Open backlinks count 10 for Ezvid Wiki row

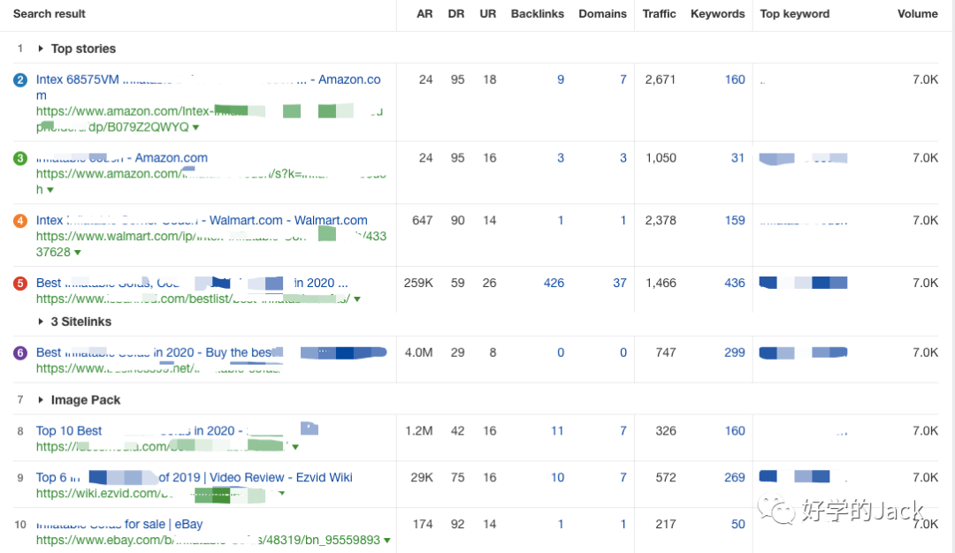coord(557,478)
